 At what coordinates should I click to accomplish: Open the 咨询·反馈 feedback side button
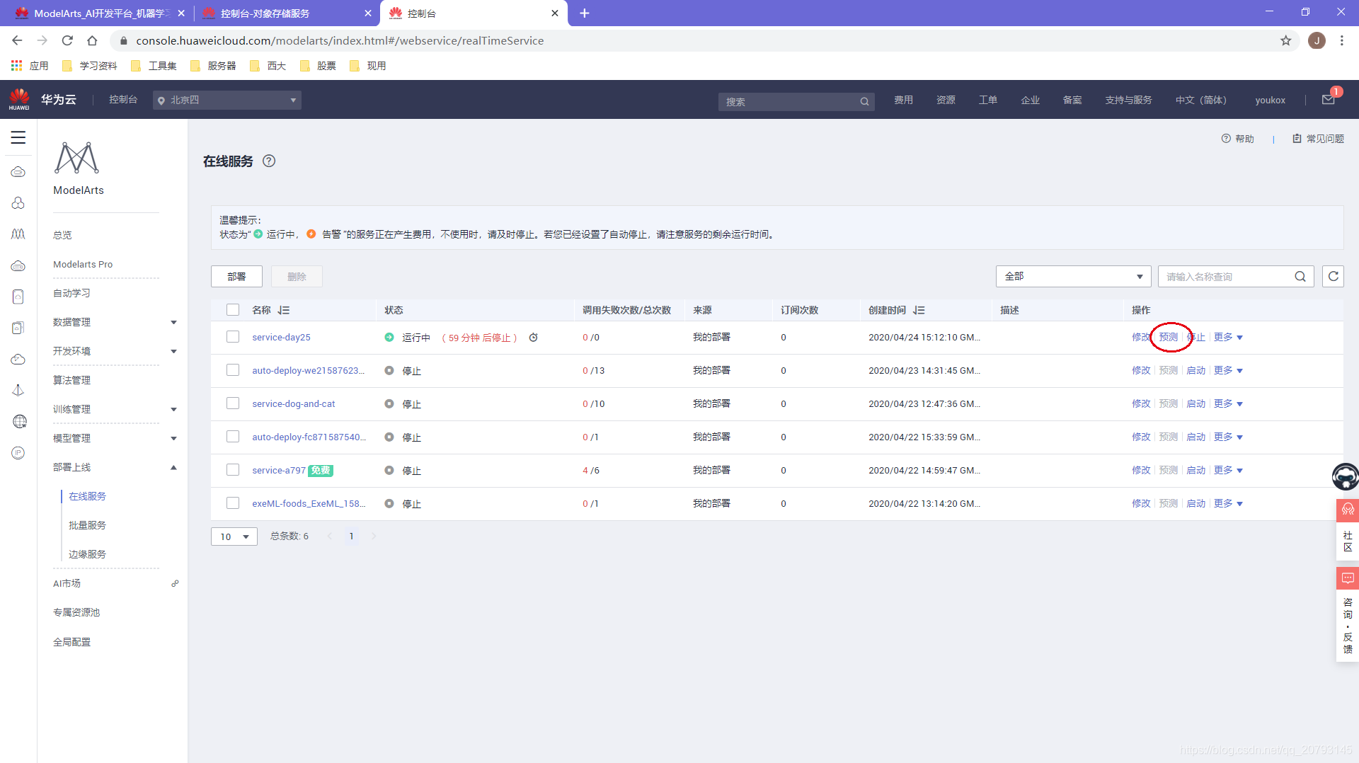click(1347, 614)
